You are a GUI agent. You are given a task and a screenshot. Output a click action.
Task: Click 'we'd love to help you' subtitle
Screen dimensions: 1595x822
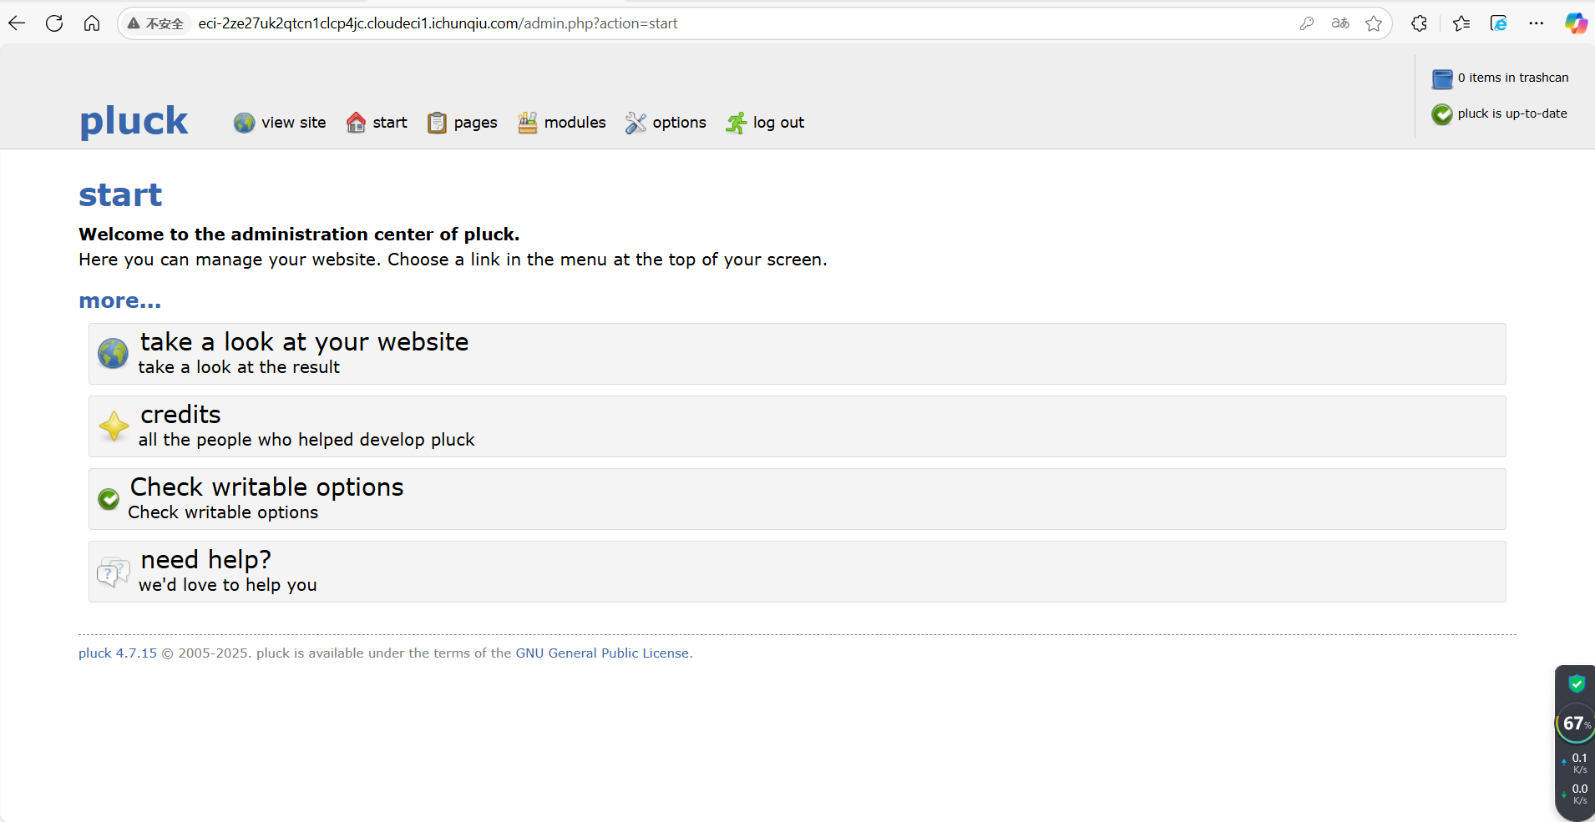point(228,585)
